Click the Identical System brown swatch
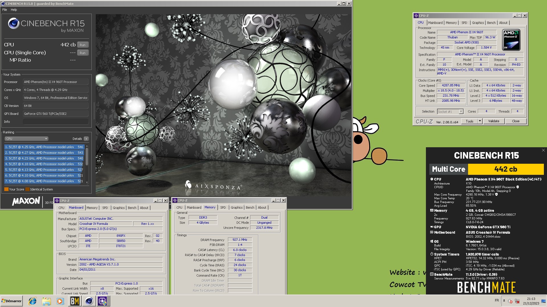547x307 pixels. pyautogui.click(x=27, y=189)
